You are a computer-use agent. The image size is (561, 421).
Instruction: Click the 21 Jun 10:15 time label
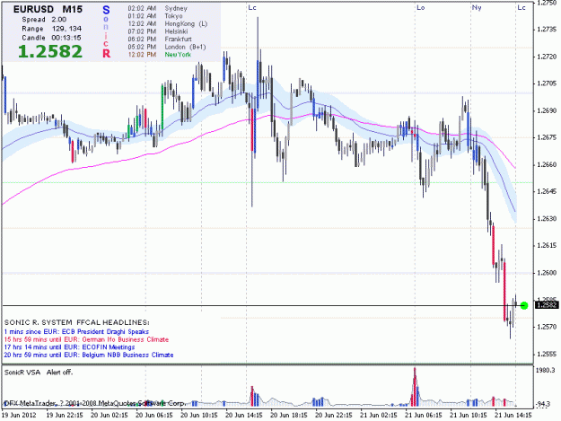point(468,416)
